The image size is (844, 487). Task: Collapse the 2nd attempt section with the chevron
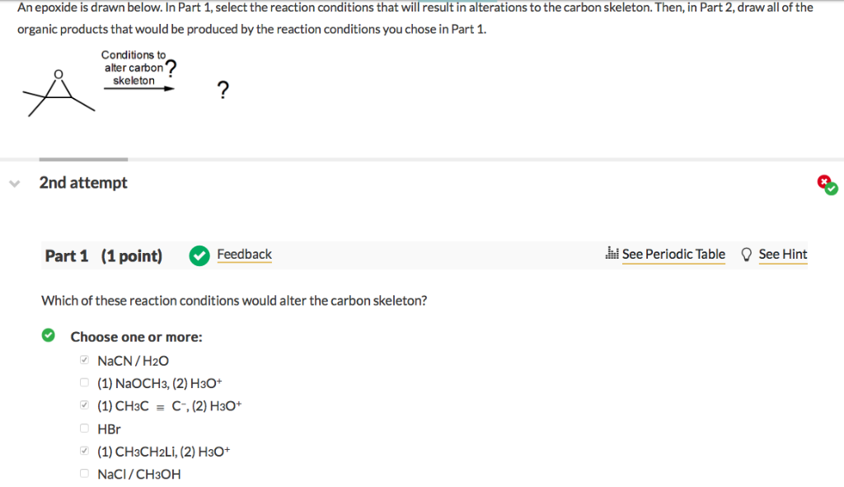coord(14,183)
